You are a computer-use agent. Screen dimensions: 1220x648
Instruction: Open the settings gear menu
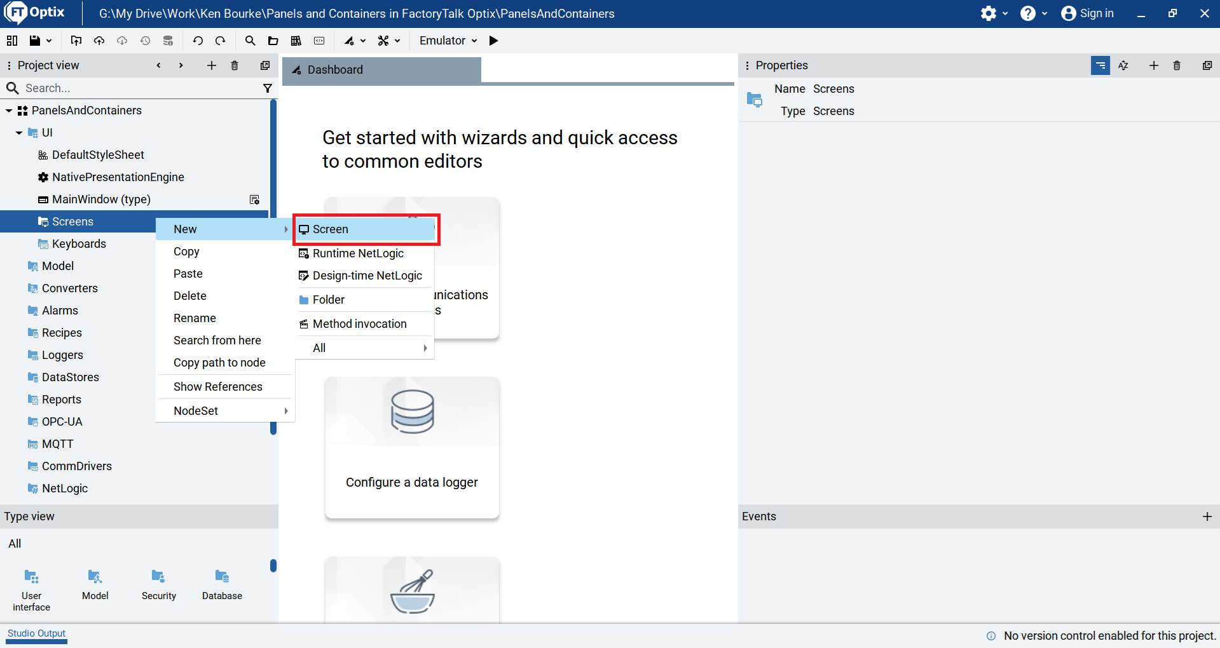pyautogui.click(x=994, y=13)
